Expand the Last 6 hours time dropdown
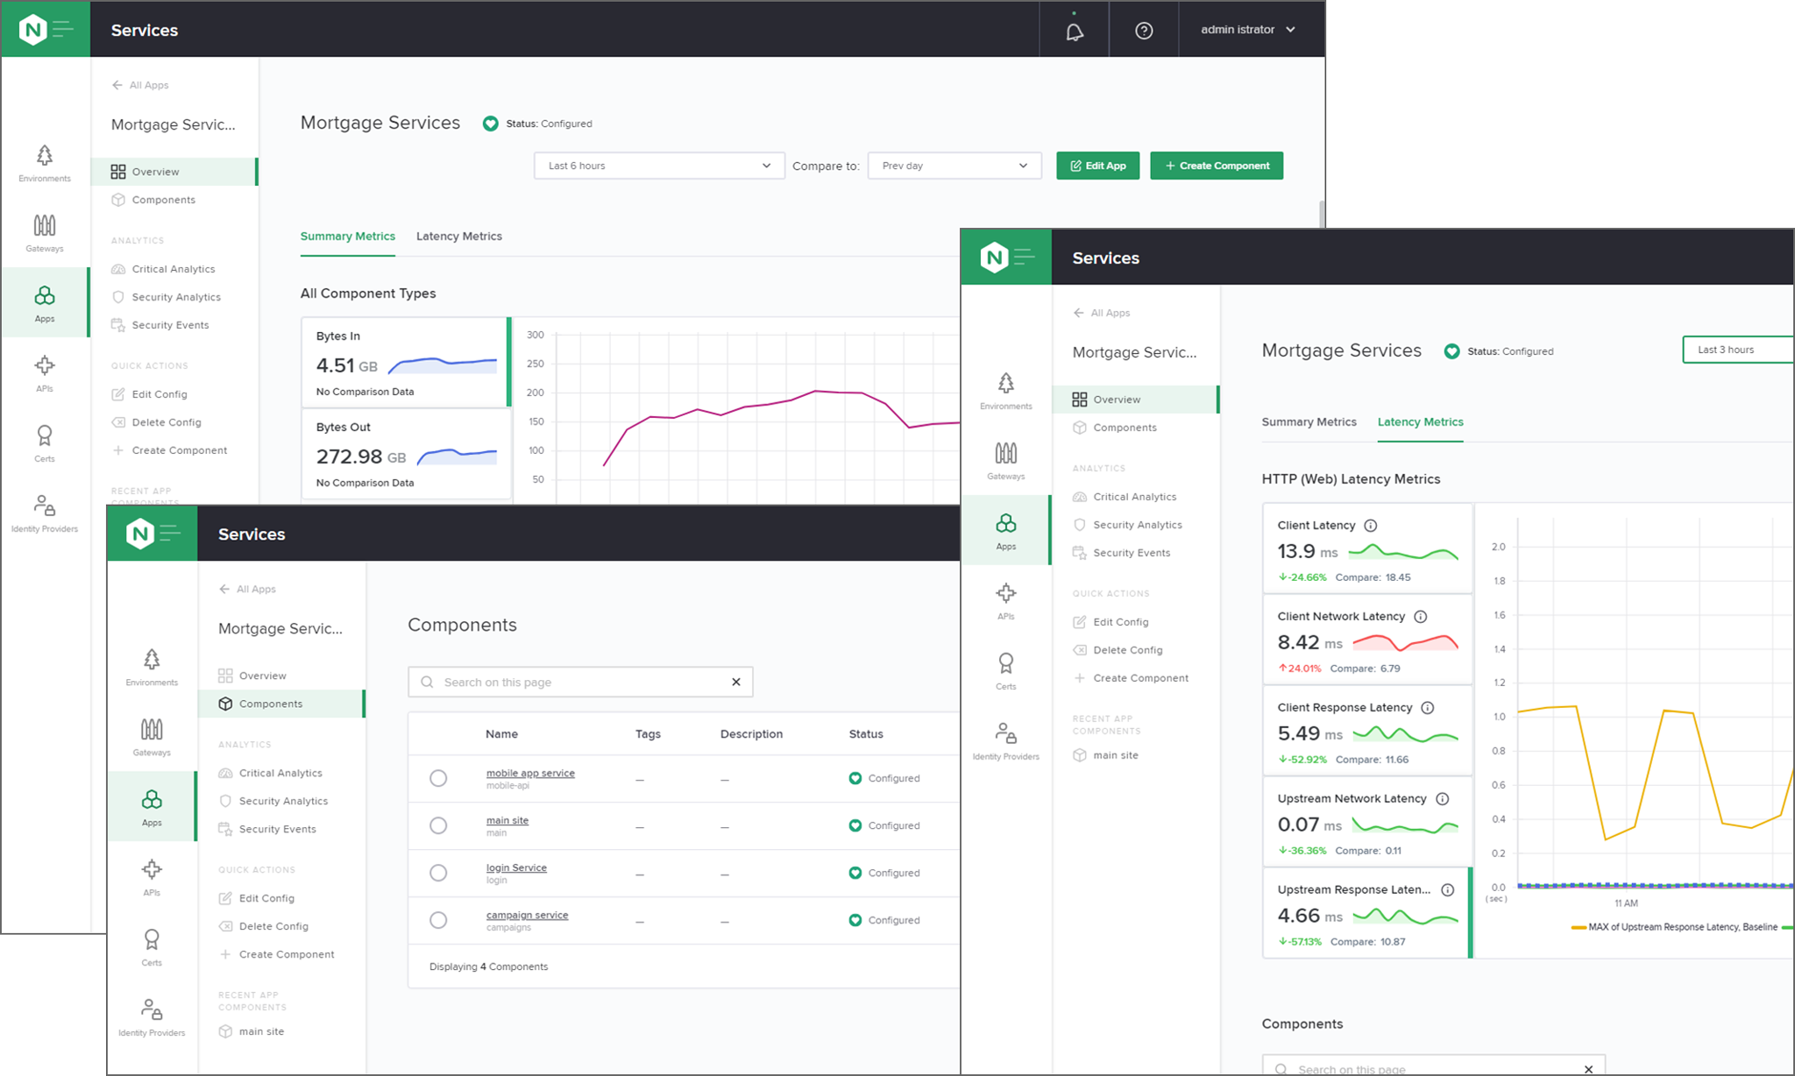Image resolution: width=1795 pixels, height=1076 pixels. [658, 166]
